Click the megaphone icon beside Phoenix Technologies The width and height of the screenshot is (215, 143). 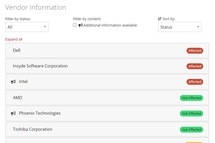[13, 113]
